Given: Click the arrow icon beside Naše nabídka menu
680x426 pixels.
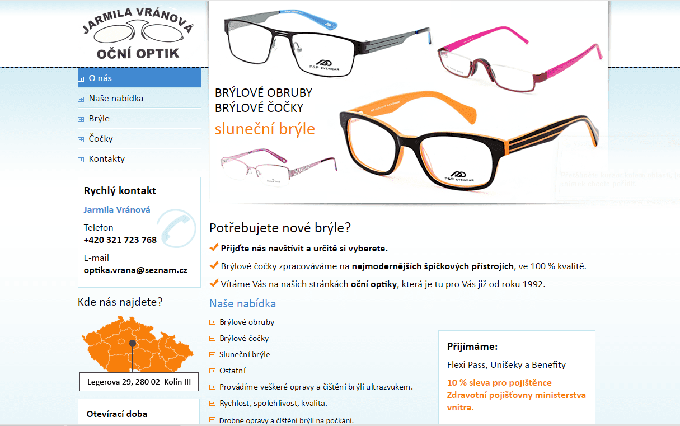Looking at the screenshot, I should pos(81,99).
